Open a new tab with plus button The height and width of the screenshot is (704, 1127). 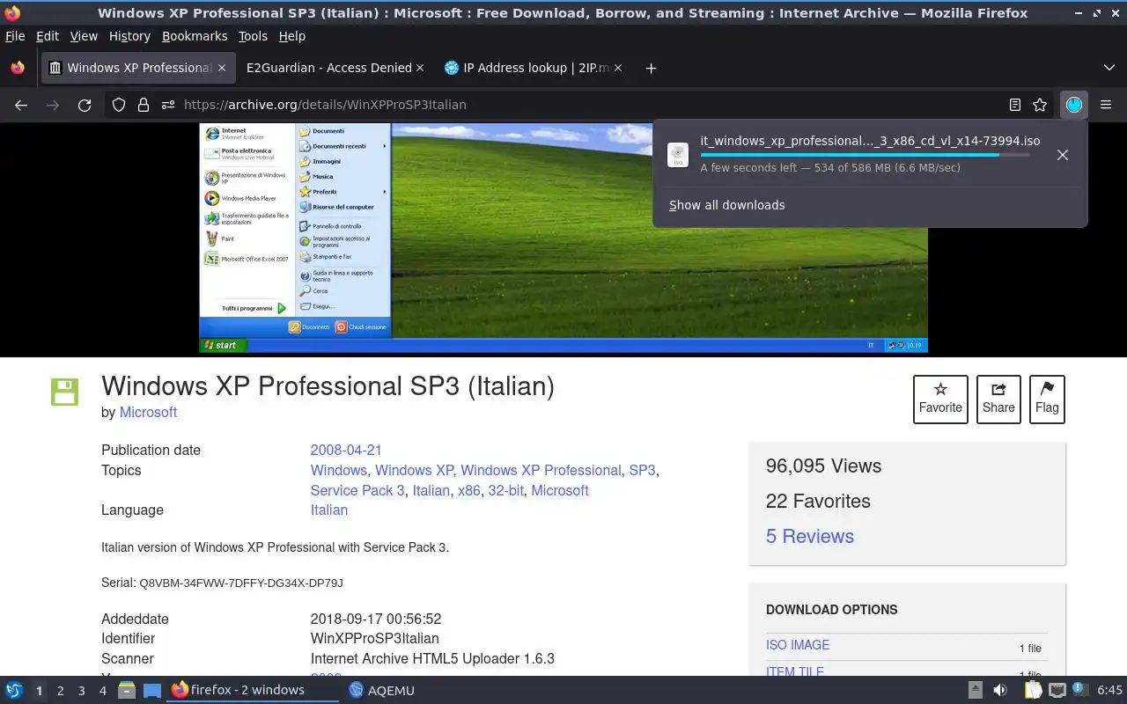651,68
